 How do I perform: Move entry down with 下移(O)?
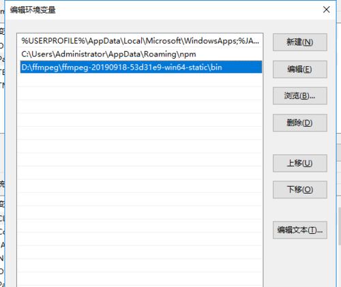(x=300, y=190)
